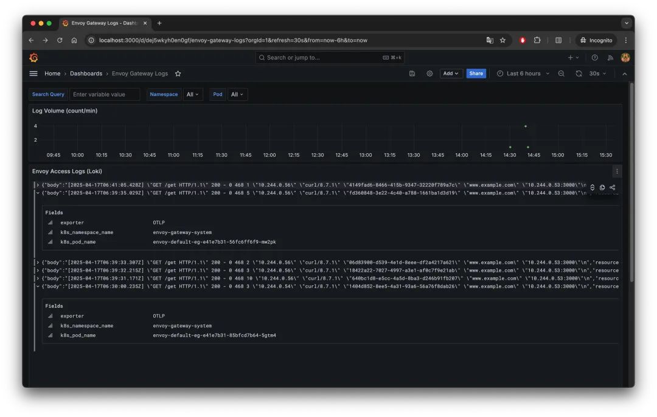This screenshot has height=417, width=657.
Task: Open the browser extensions puzzle icon
Action: (x=537, y=40)
